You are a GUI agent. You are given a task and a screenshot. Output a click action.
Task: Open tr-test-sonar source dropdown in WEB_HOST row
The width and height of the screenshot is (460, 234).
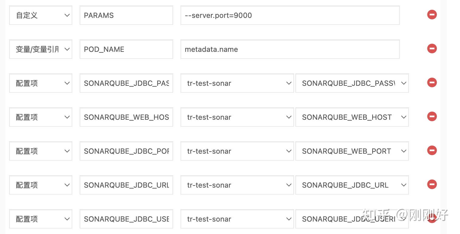(237, 117)
